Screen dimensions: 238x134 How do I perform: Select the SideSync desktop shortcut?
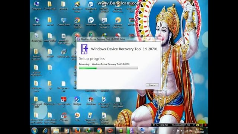pos(77,101)
